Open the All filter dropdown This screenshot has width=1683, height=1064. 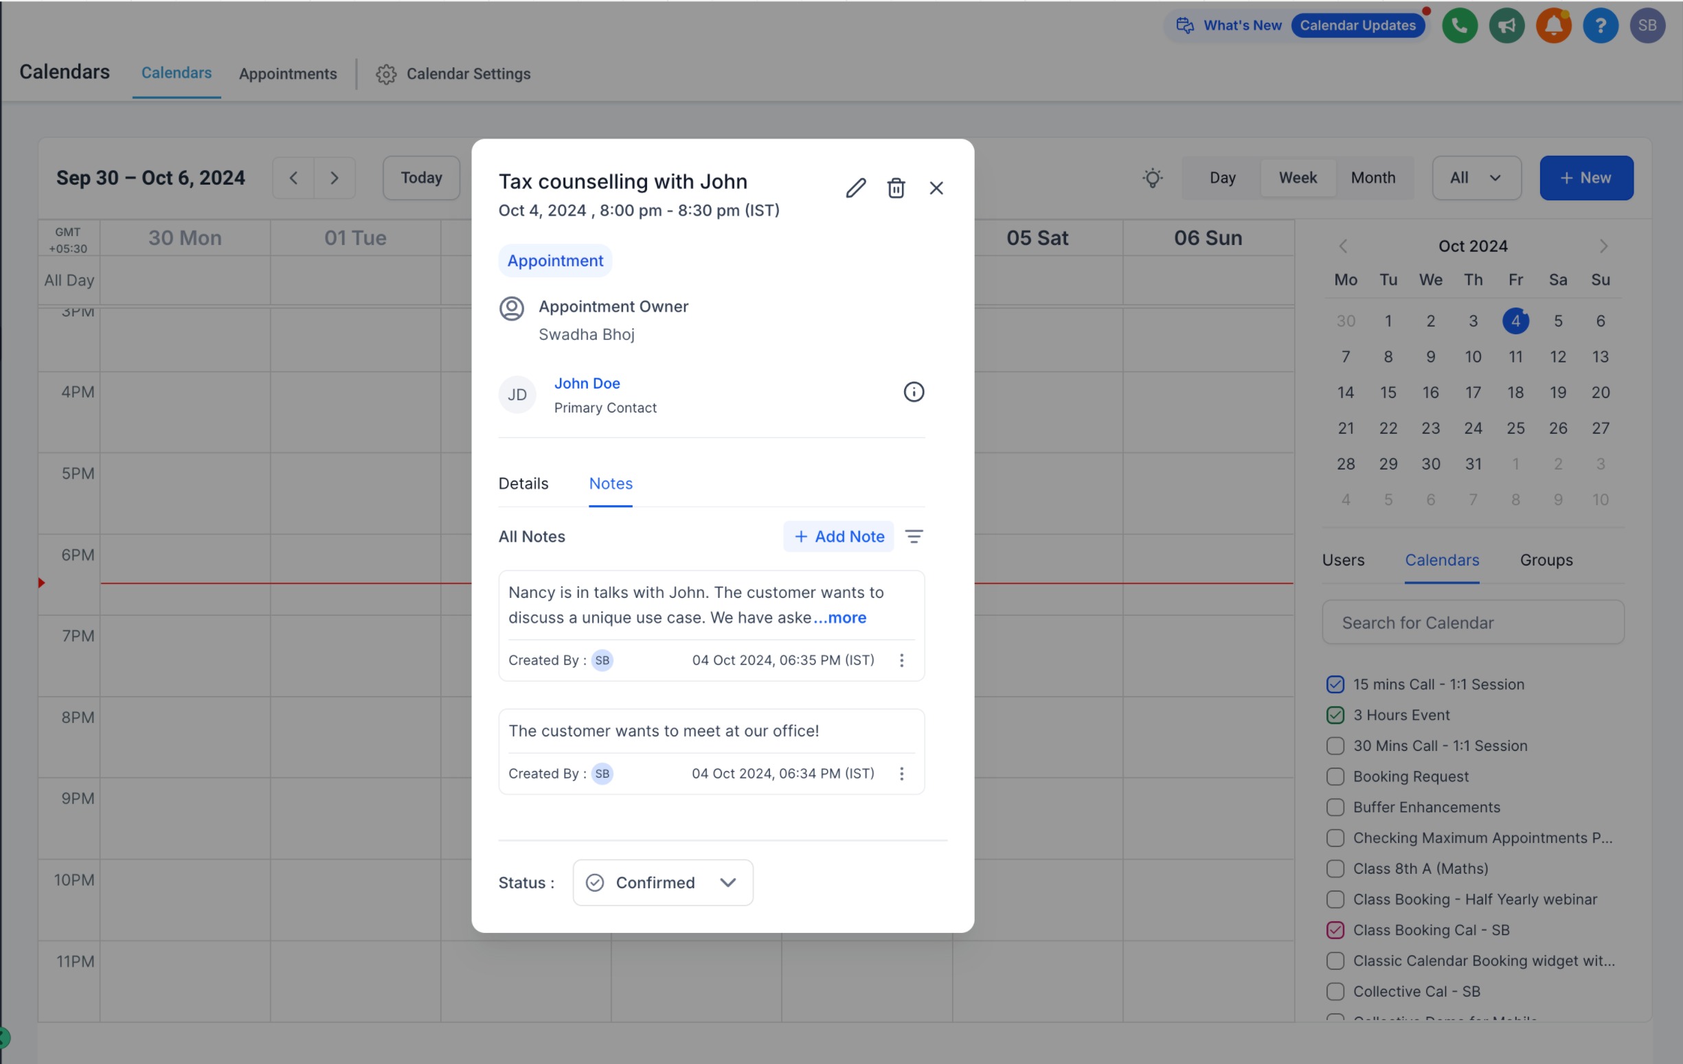tap(1476, 178)
